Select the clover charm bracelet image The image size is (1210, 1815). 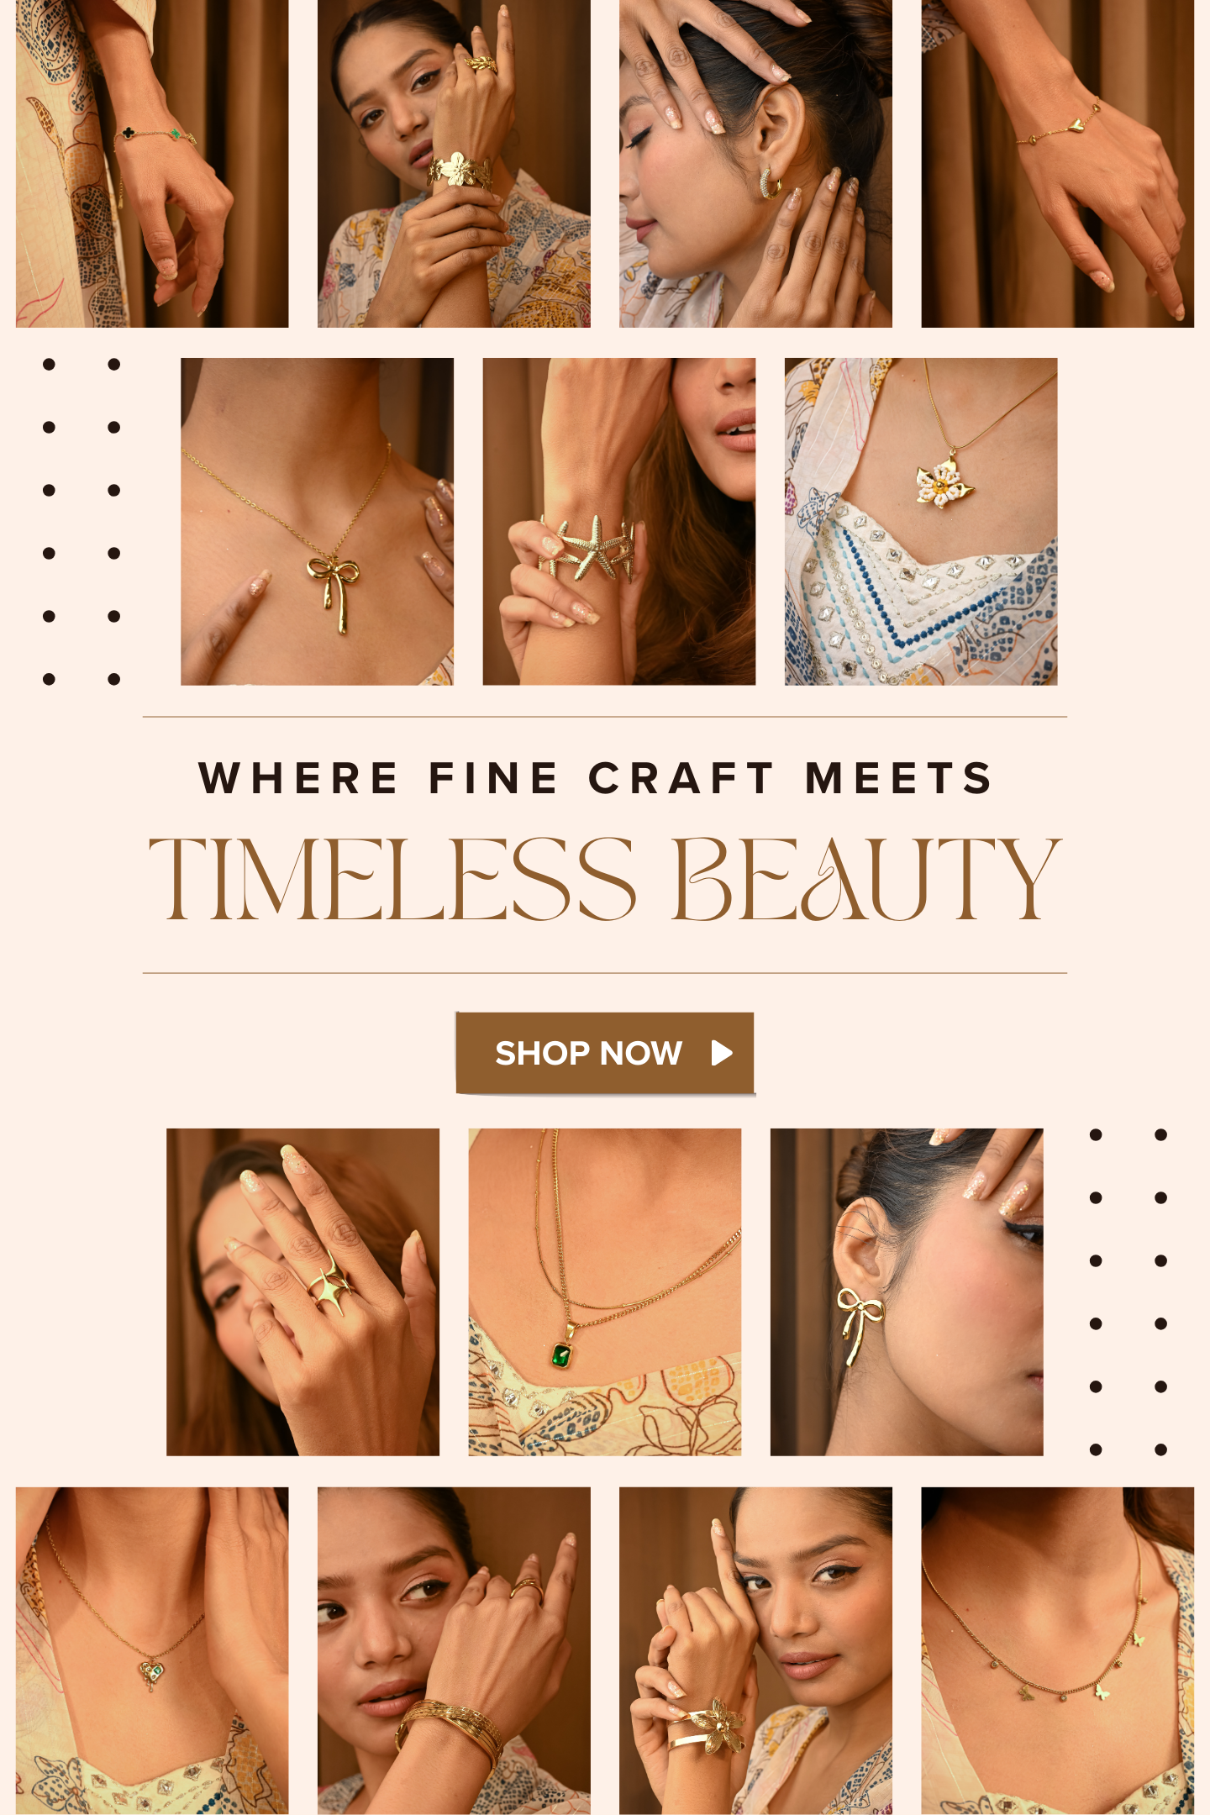click(152, 164)
